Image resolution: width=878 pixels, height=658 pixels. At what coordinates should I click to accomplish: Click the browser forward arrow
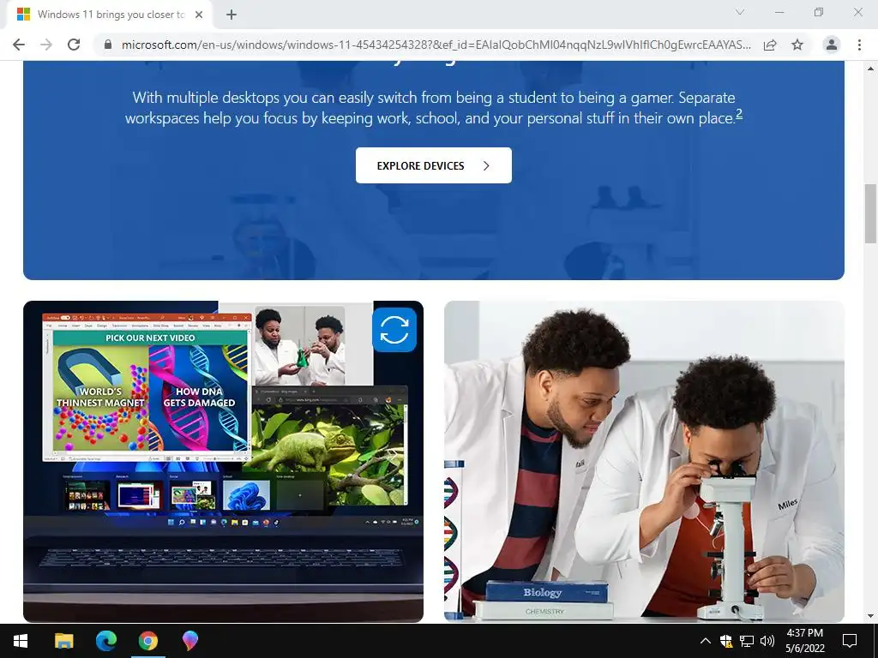[x=46, y=45]
